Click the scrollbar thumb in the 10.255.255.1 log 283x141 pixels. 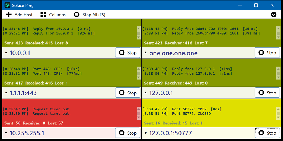(139, 114)
